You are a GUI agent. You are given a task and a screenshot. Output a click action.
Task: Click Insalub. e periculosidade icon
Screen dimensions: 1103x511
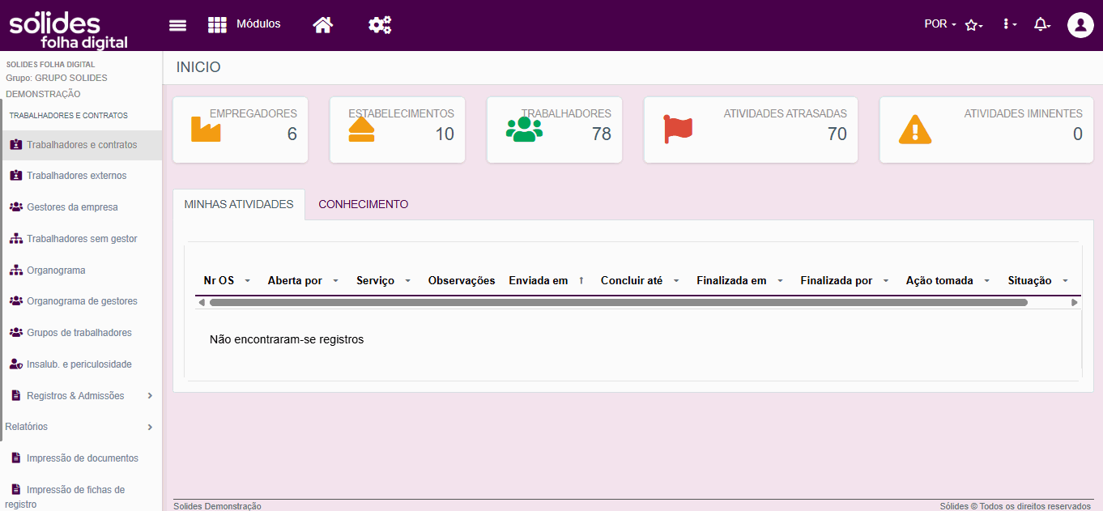[15, 364]
